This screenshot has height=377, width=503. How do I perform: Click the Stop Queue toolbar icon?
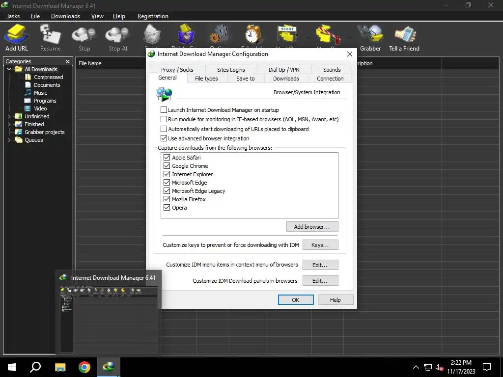[x=328, y=34]
